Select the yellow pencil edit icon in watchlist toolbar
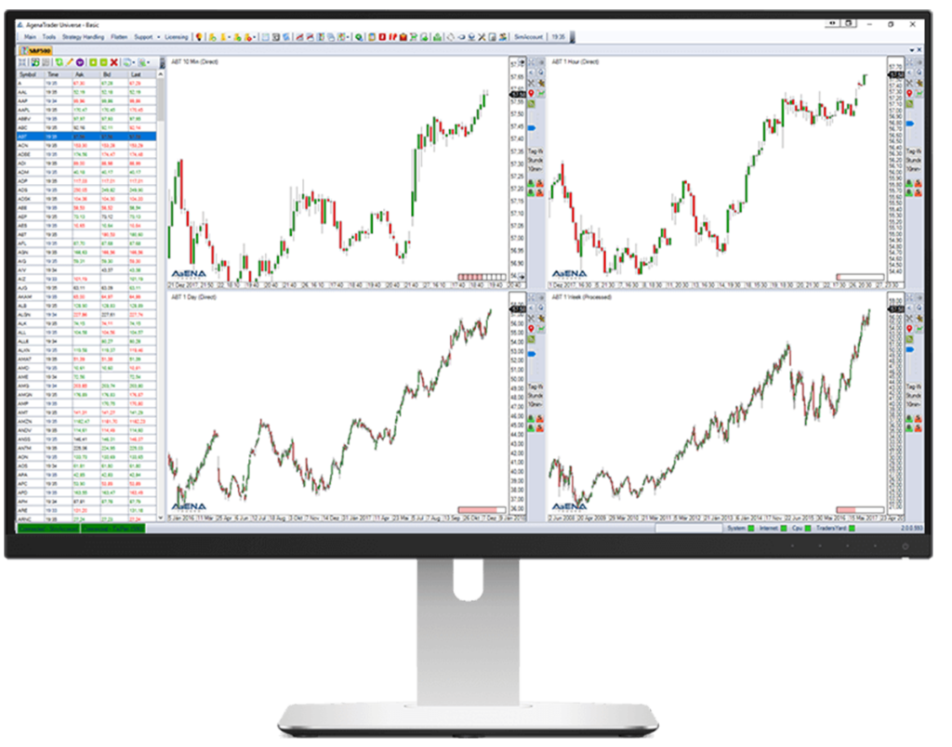 point(70,62)
